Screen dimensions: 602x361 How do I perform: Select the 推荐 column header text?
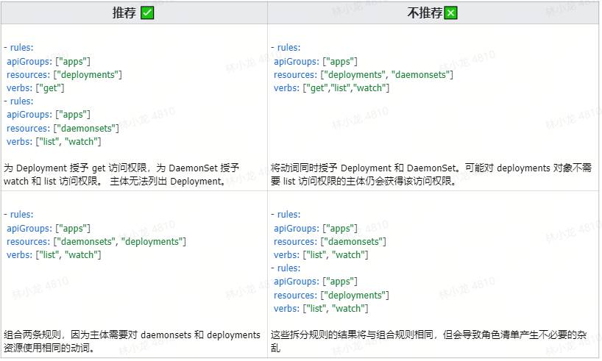pyautogui.click(x=124, y=13)
